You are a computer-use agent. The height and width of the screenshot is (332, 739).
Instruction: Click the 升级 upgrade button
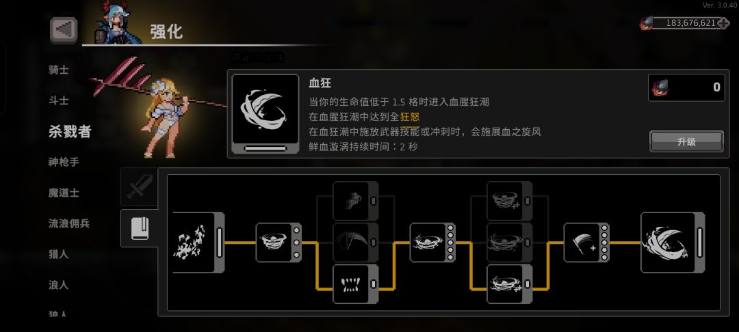pos(686,141)
